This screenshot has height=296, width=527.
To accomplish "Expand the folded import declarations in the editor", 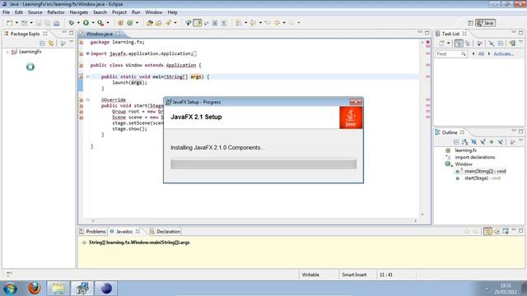I will coord(88,53).
